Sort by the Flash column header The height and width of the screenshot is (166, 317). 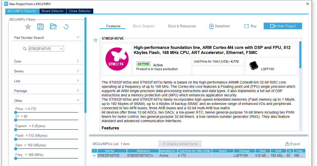262,151
